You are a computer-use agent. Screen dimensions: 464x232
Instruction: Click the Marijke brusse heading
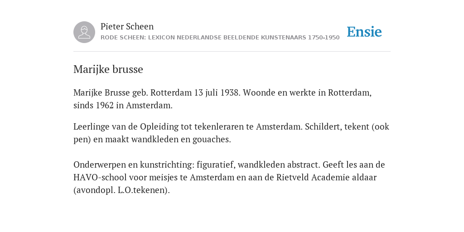108,69
